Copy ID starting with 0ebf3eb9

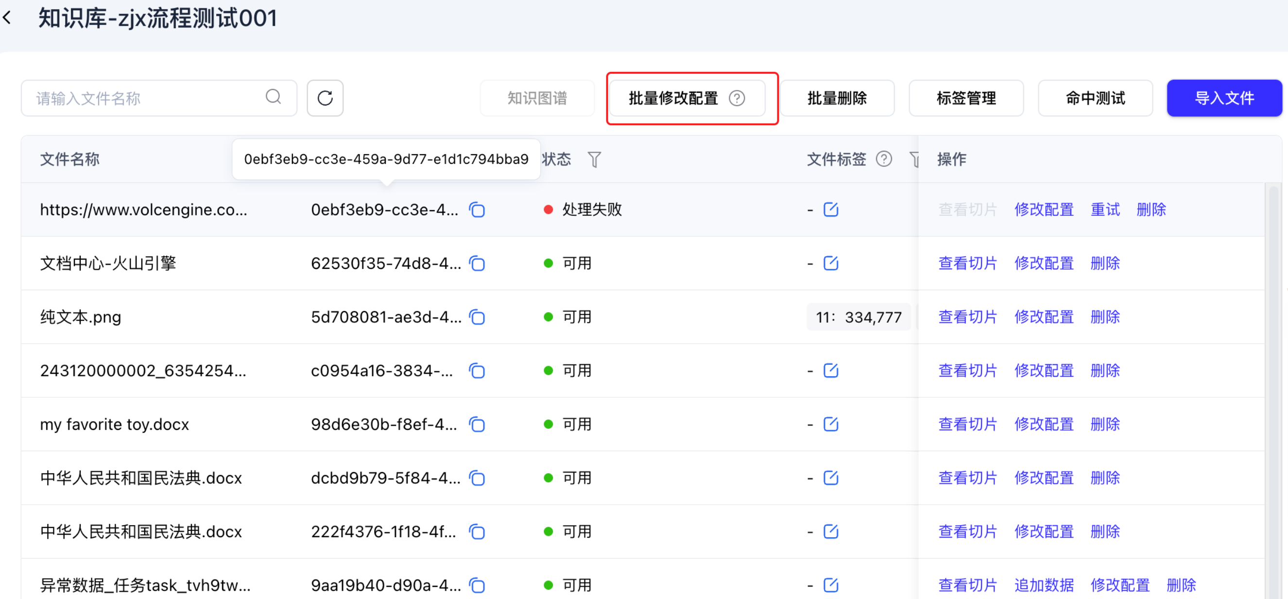pos(477,210)
